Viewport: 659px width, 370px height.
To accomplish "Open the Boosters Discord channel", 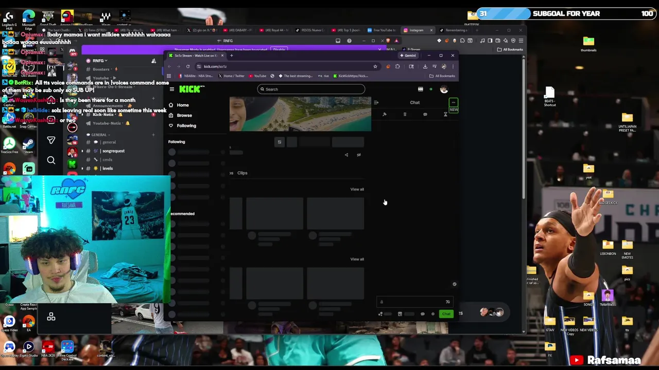I will [x=101, y=69].
